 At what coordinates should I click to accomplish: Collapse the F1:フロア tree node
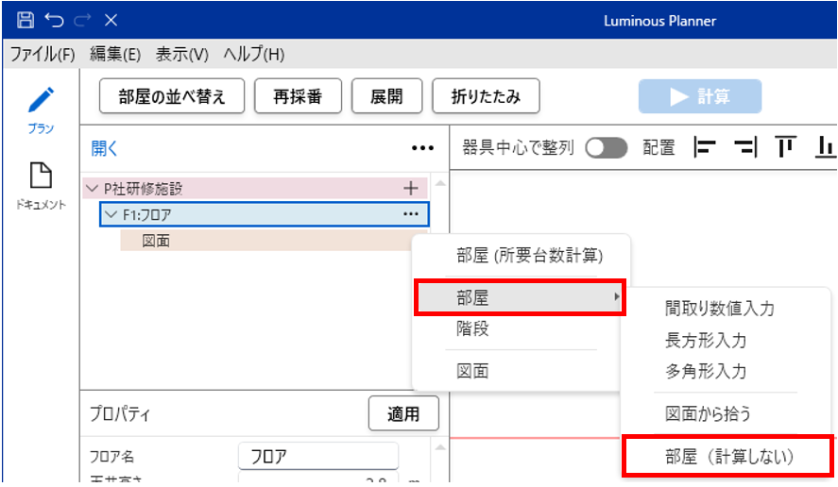point(111,215)
